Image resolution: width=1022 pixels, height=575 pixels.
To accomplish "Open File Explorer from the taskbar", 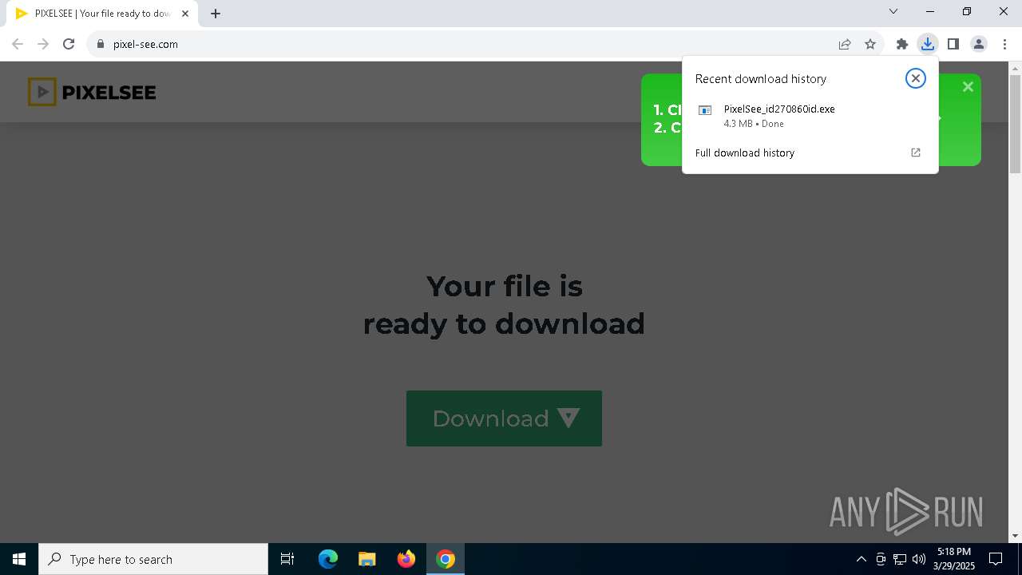I will [366, 559].
